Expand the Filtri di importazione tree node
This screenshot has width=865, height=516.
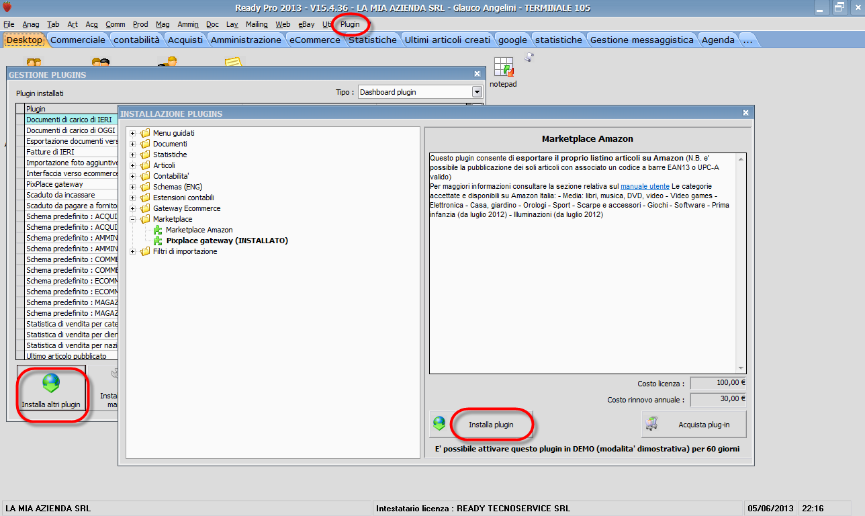tap(133, 251)
